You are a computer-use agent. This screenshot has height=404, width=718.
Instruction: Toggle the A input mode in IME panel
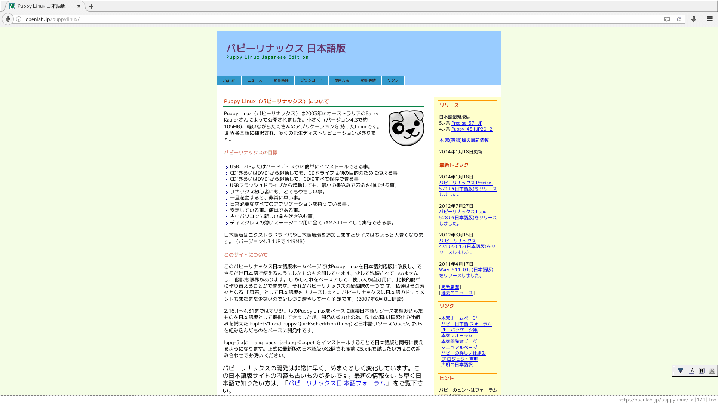(692, 371)
